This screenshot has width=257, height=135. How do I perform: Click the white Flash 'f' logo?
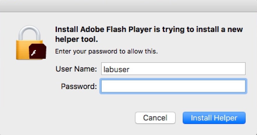coord(35,54)
